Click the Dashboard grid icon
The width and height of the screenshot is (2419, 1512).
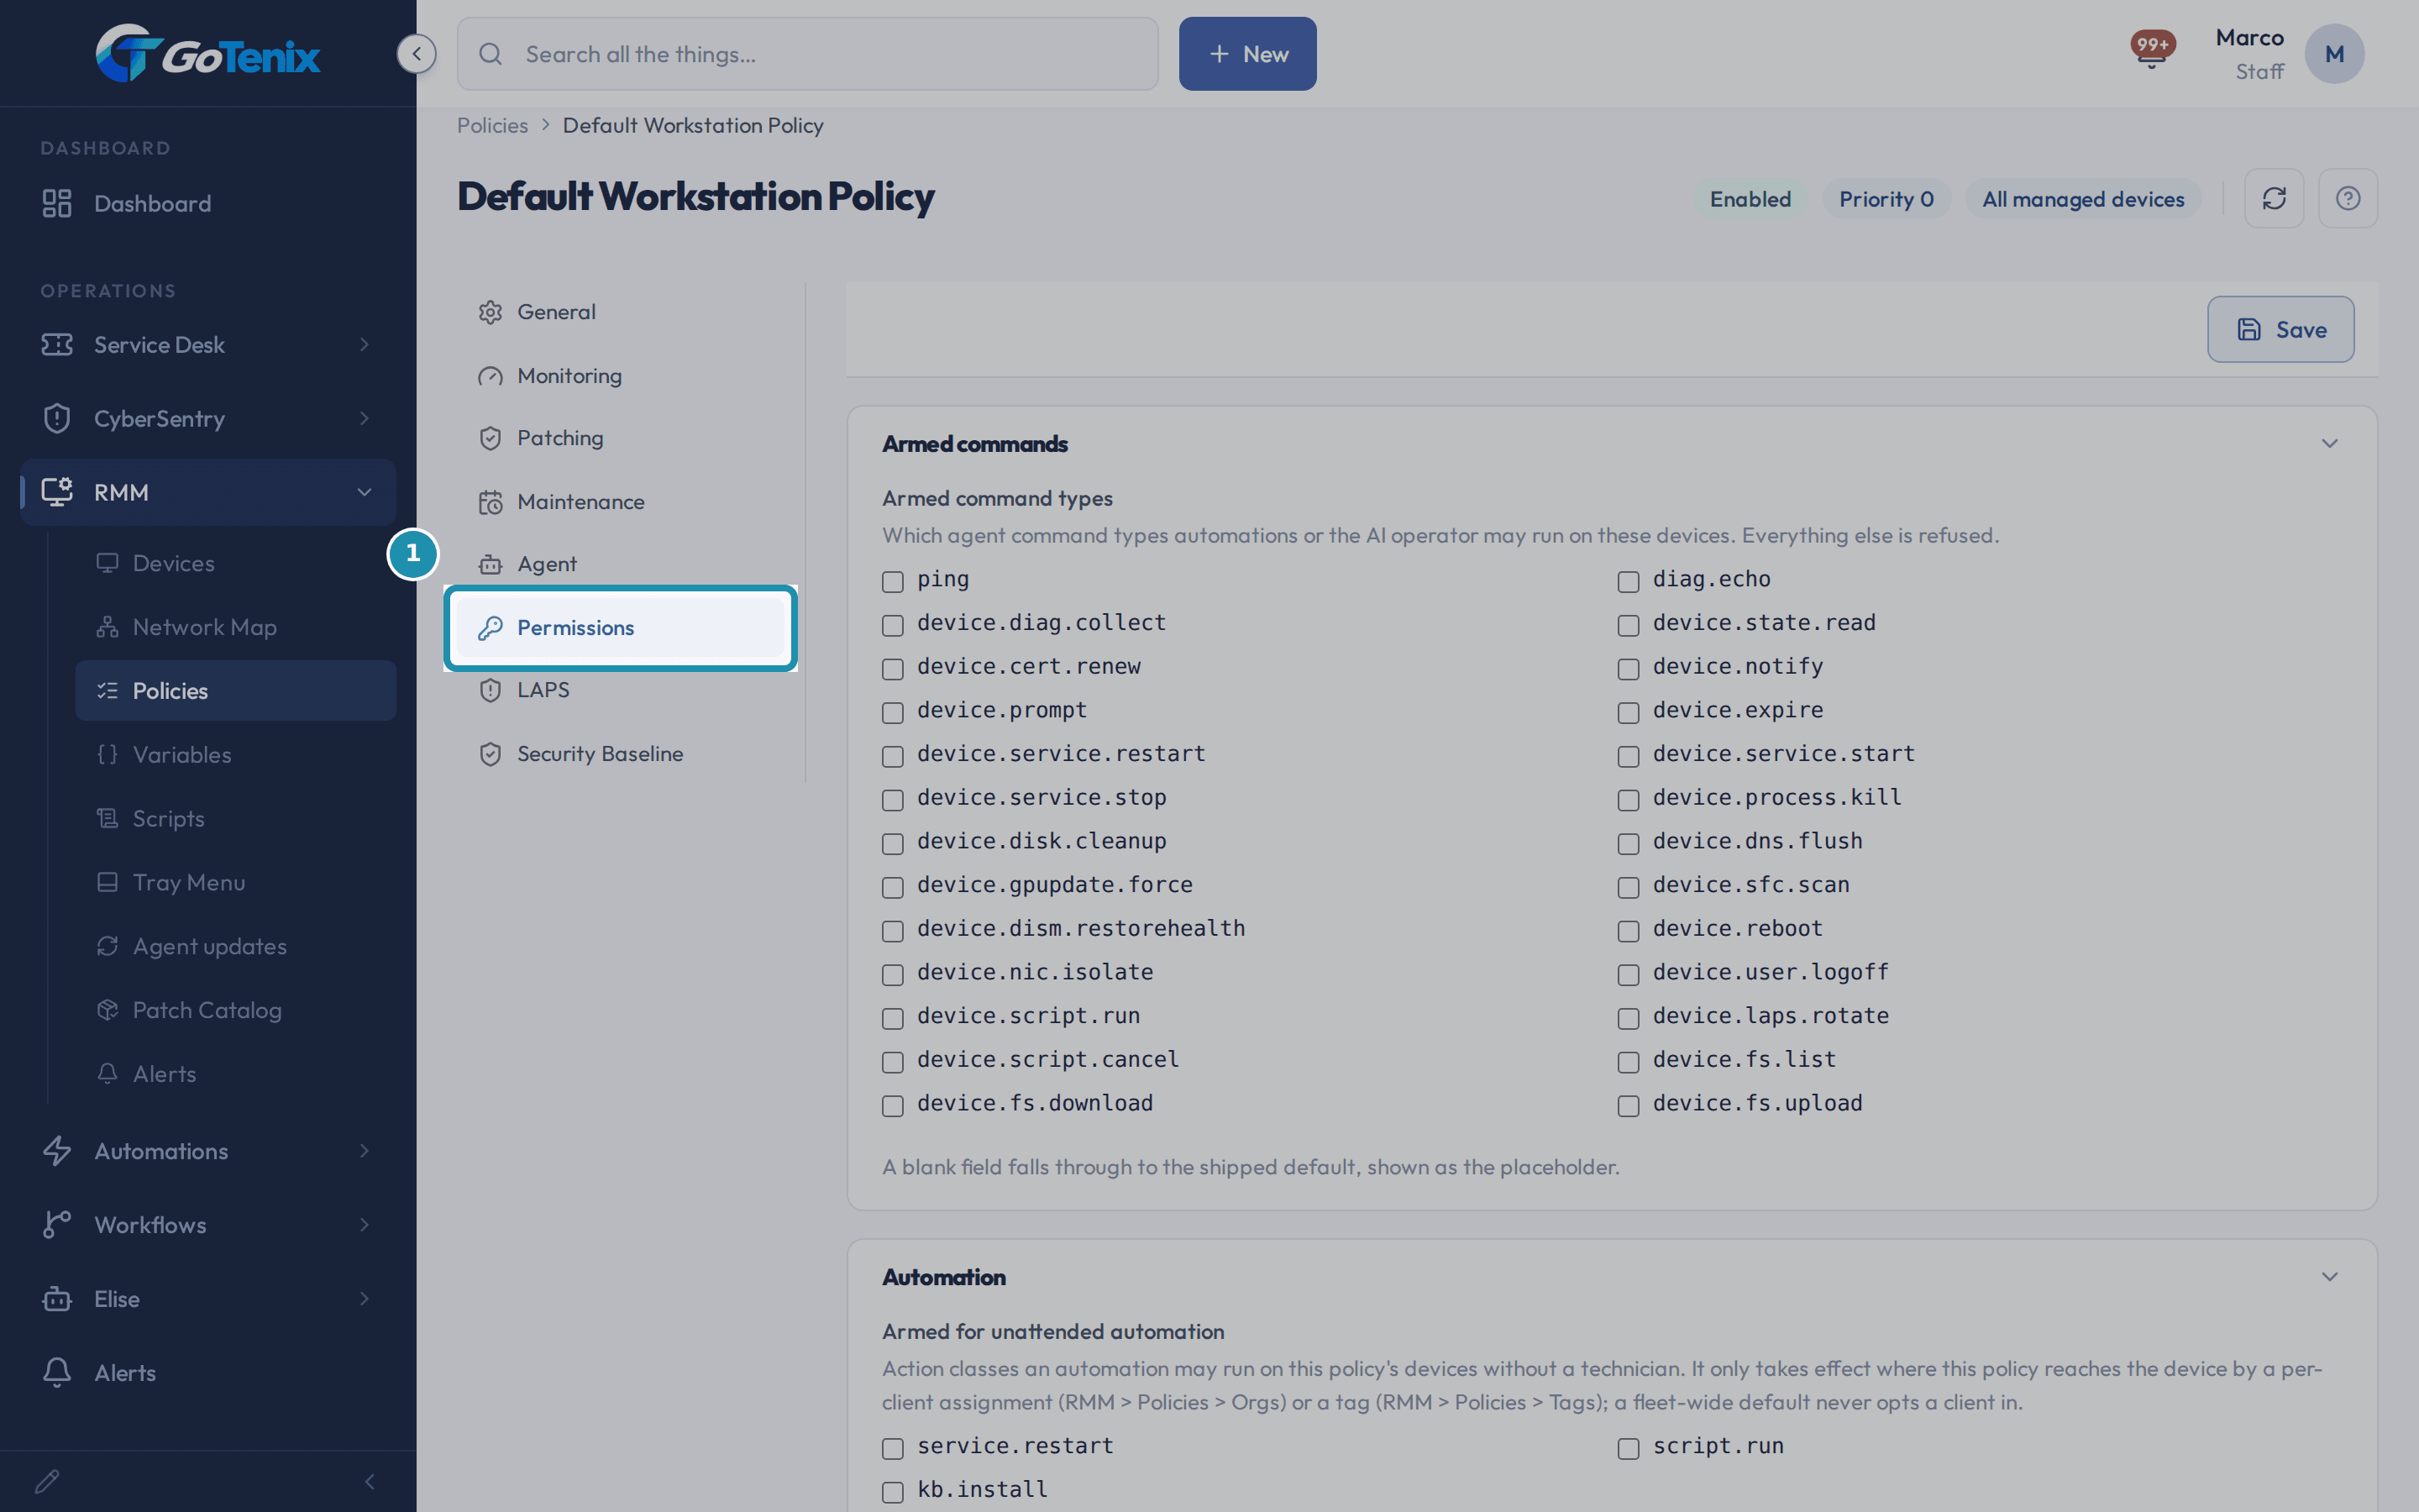tap(57, 203)
